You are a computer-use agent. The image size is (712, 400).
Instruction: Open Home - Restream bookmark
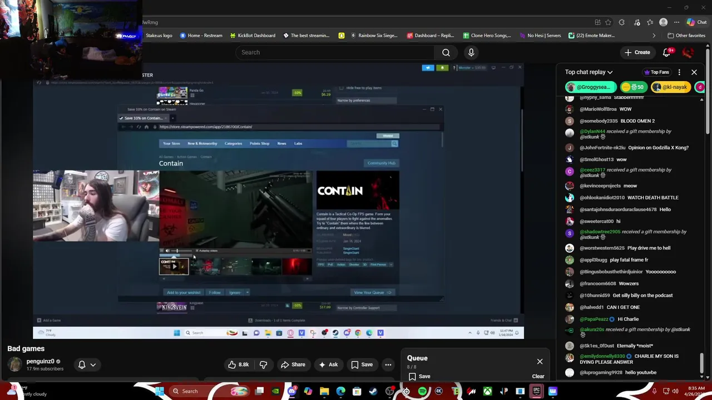(x=201, y=36)
